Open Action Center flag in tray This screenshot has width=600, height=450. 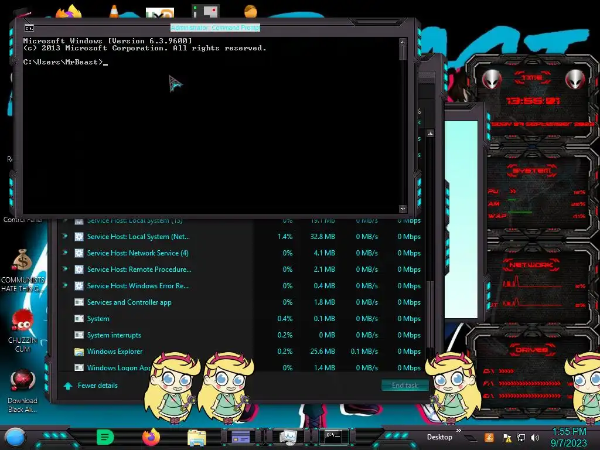point(507,437)
